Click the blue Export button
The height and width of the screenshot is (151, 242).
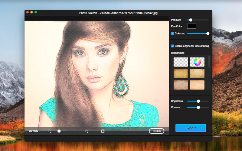tap(191, 128)
